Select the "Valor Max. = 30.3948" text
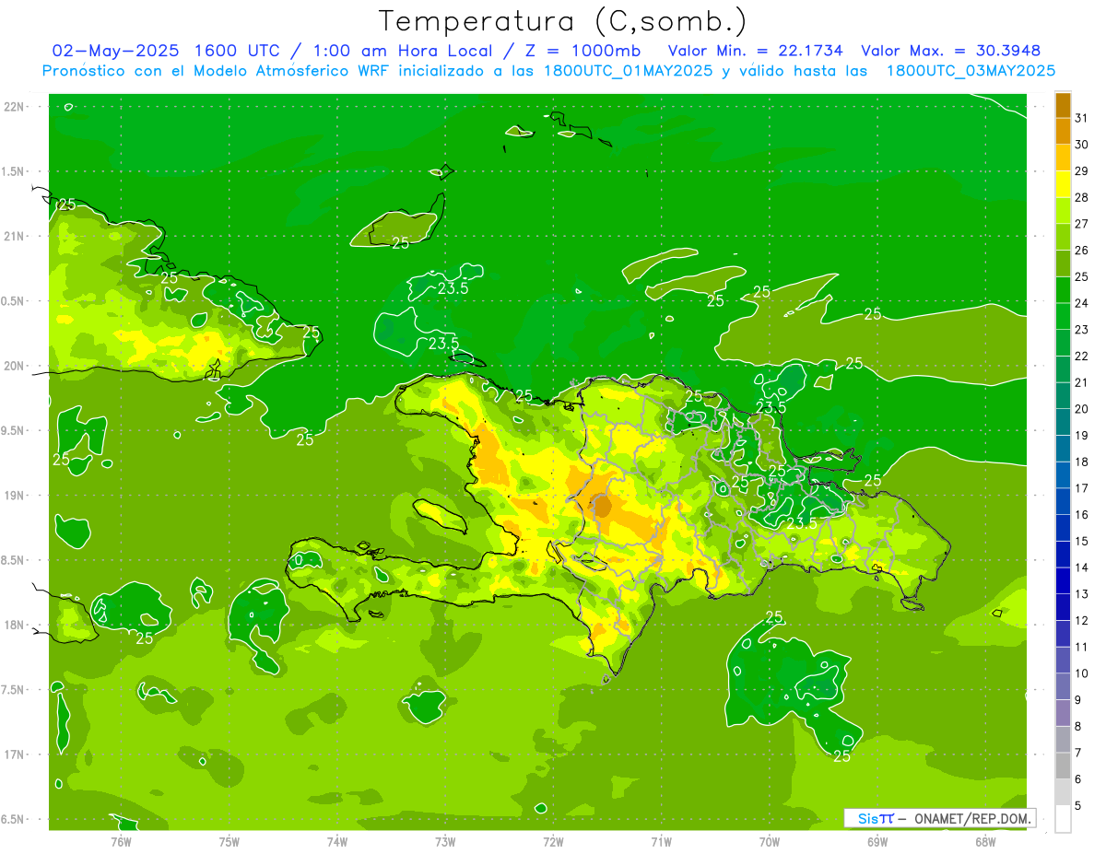The height and width of the screenshot is (854, 1106). [x=950, y=51]
